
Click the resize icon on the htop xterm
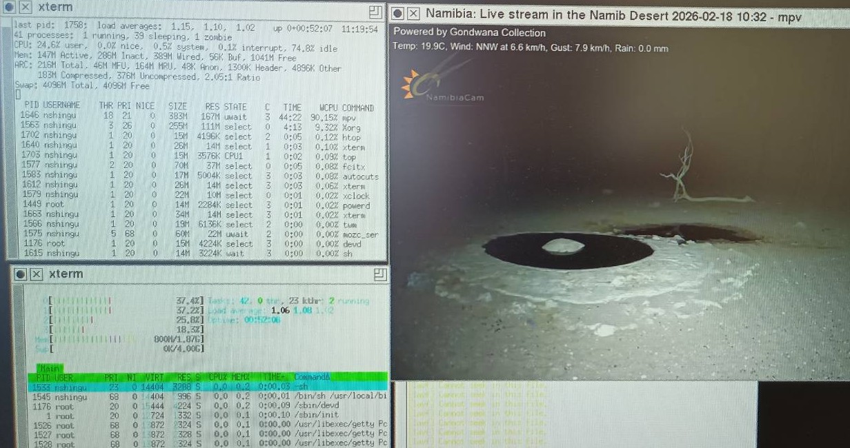tap(379, 274)
